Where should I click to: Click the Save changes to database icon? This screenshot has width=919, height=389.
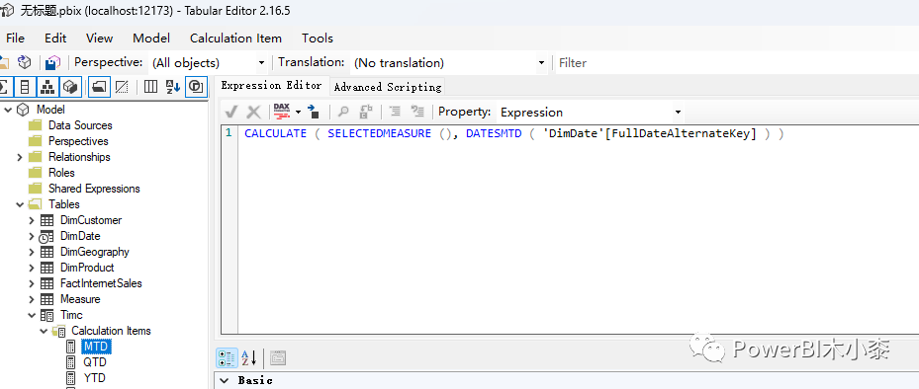coord(52,62)
